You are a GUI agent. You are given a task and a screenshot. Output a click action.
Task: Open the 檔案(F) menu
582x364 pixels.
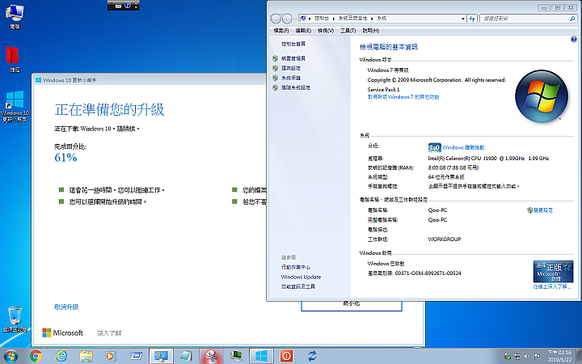click(281, 31)
